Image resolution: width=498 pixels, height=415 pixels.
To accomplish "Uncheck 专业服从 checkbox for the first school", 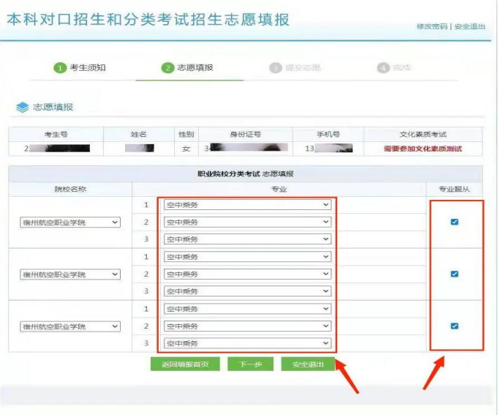I will (454, 222).
